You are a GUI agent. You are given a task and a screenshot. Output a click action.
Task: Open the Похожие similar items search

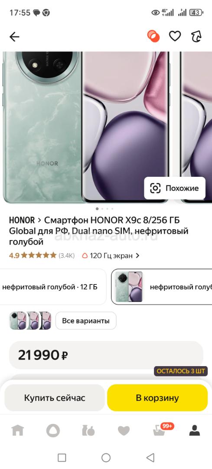point(175,188)
